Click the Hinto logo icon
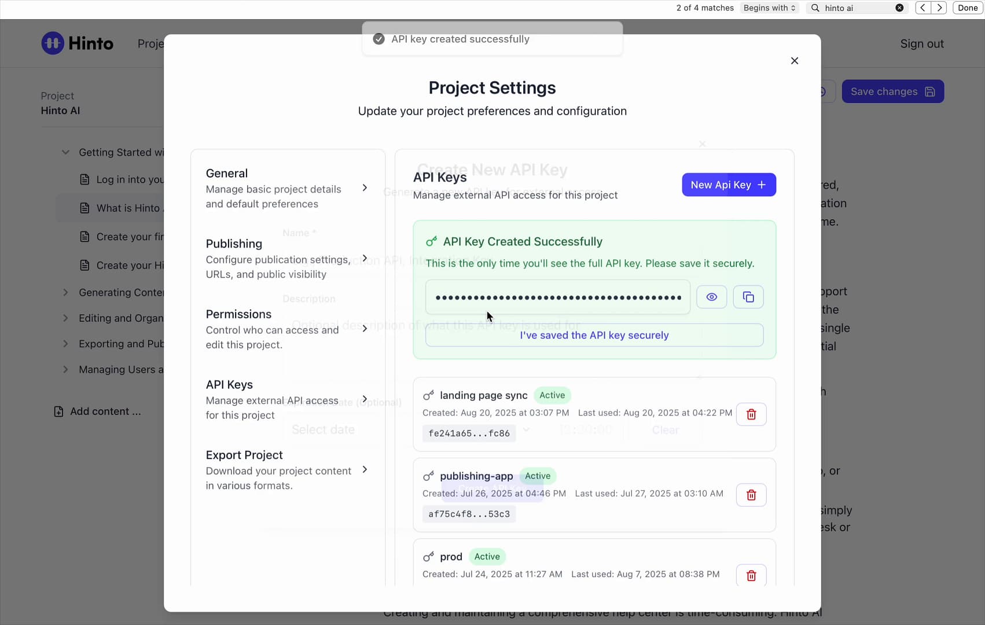This screenshot has width=985, height=625. 53,43
